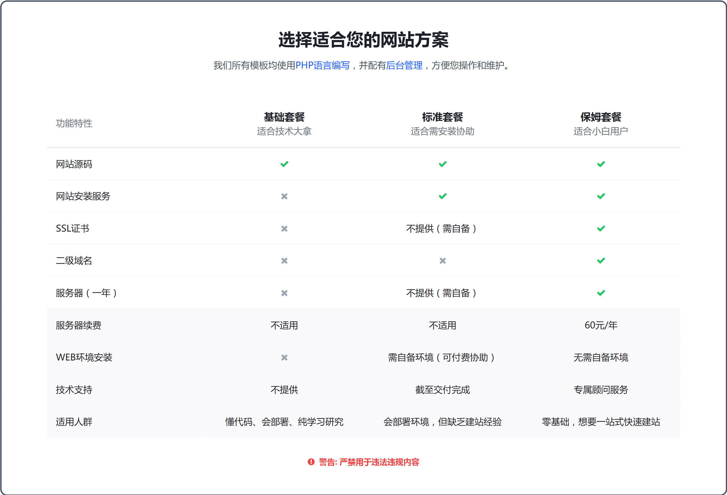
Task: Click the 服务器续费 row label
Action: (x=78, y=325)
